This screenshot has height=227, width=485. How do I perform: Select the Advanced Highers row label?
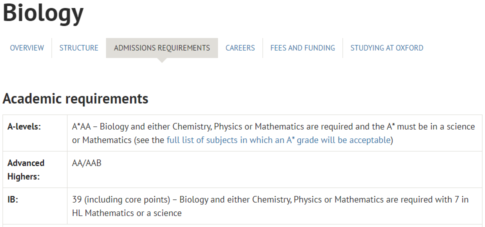26,170
